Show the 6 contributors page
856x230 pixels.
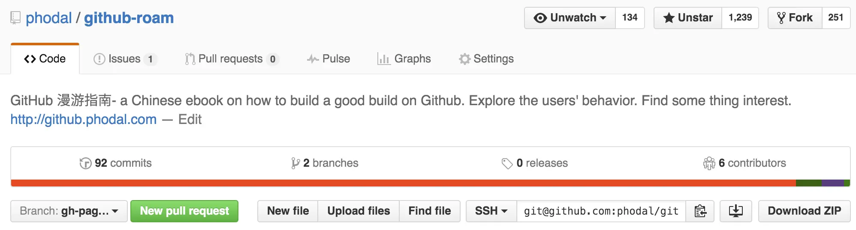(744, 163)
